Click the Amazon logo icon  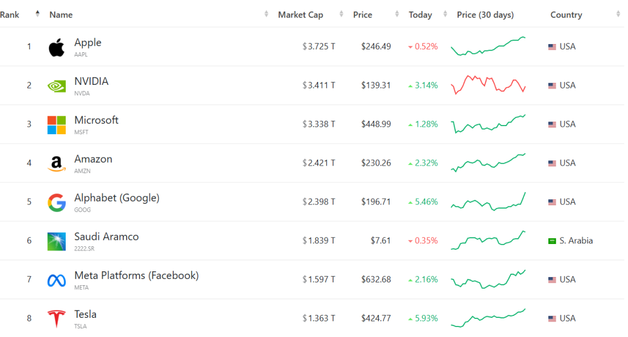coord(56,164)
